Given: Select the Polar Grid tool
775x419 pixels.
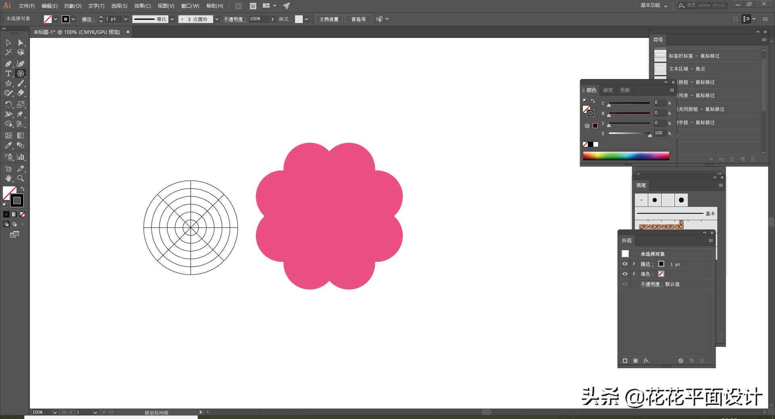Looking at the screenshot, I should (21, 73).
